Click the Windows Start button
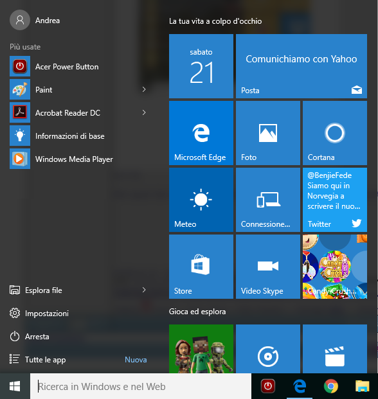Screen dimensions: 378x399 15,386
